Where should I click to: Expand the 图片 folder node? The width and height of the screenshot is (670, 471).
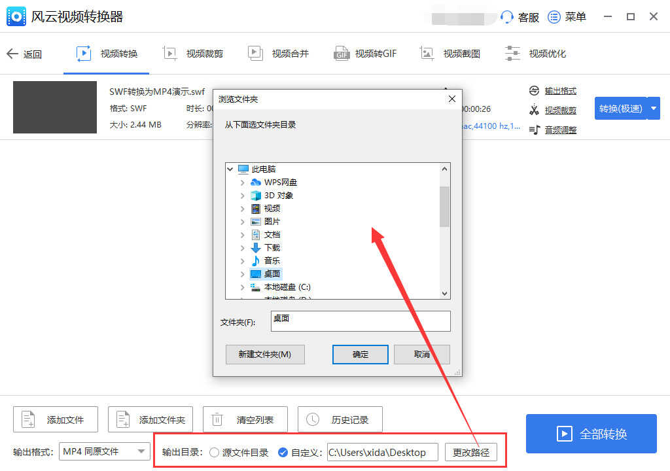[242, 222]
